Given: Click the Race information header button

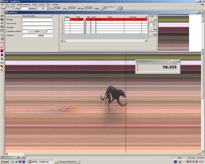Looking at the screenshot, I should click(29, 16).
